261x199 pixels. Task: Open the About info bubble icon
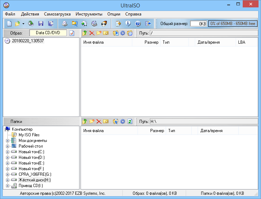[128, 24]
